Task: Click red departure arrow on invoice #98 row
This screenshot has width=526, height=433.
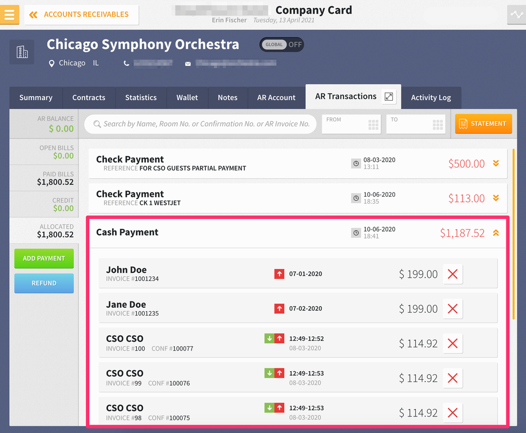Action: [280, 408]
